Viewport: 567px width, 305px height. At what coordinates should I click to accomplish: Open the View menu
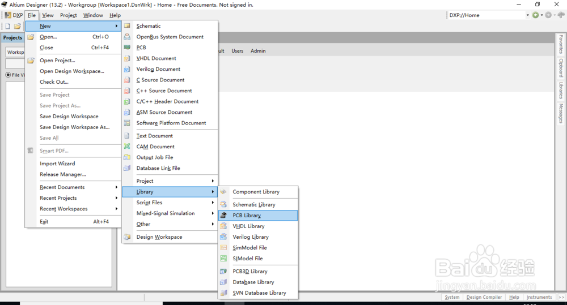click(x=48, y=15)
